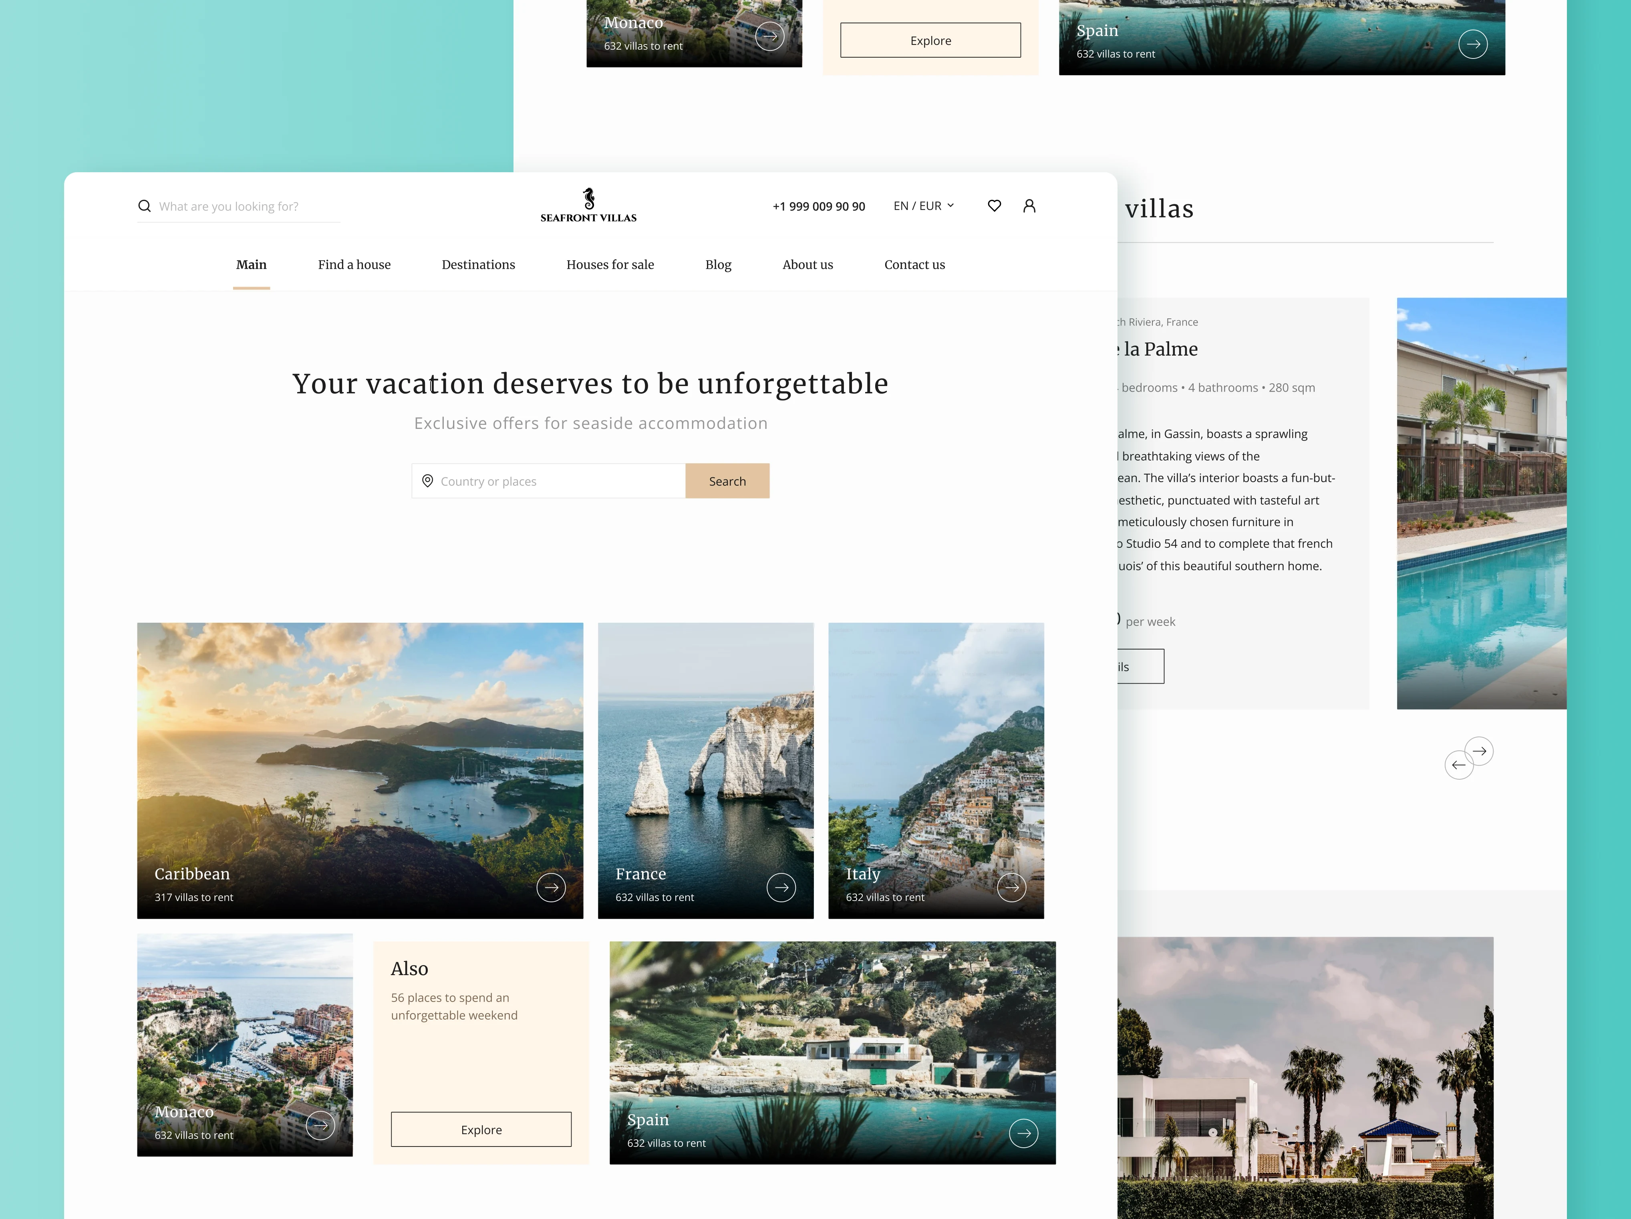Click the 'villas' section heading on background page
This screenshot has width=1631, height=1219.
(1159, 209)
